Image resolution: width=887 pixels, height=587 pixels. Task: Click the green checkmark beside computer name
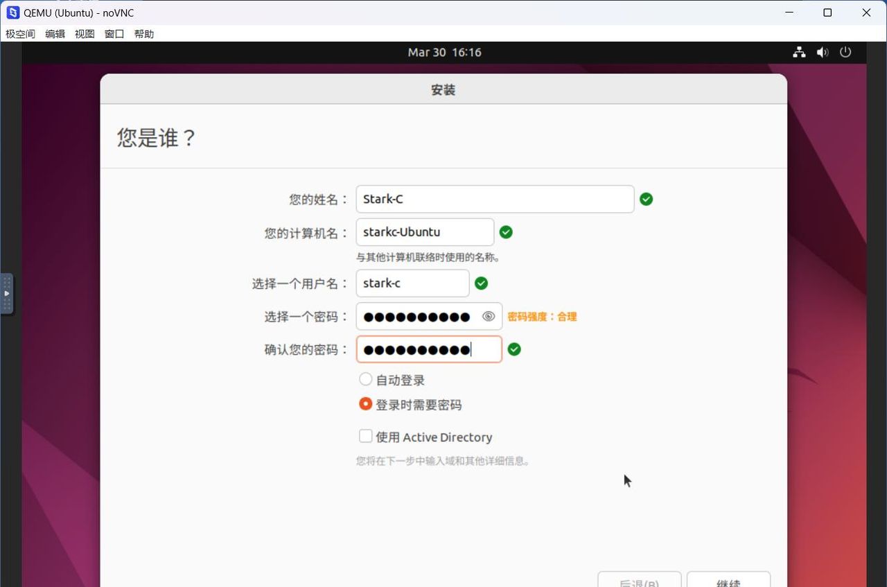coord(506,232)
